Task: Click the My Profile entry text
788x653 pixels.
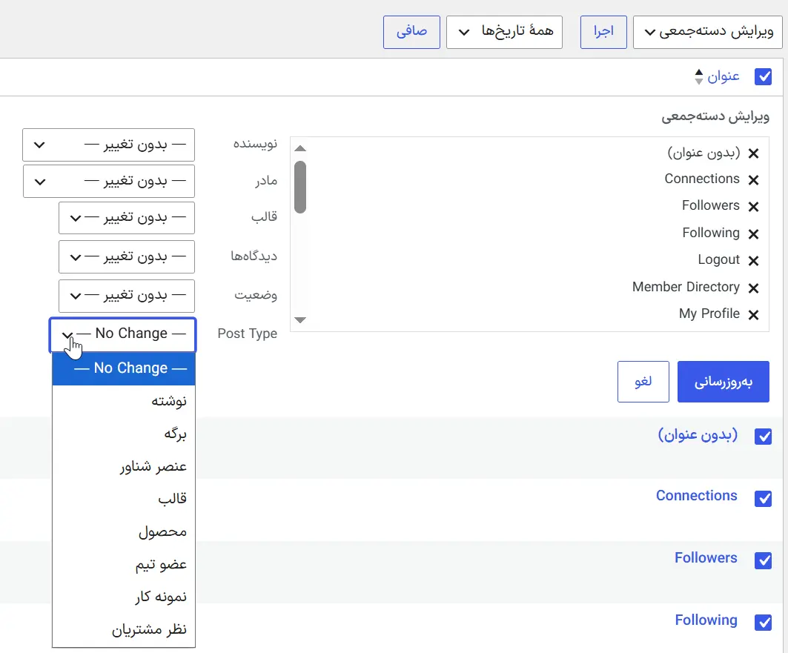Action: 709,314
